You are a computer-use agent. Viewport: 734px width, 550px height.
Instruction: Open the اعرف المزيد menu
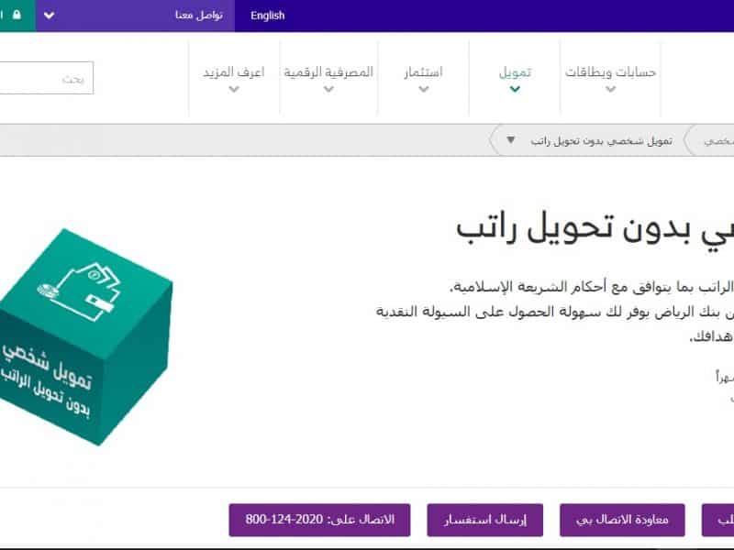pyautogui.click(x=234, y=72)
